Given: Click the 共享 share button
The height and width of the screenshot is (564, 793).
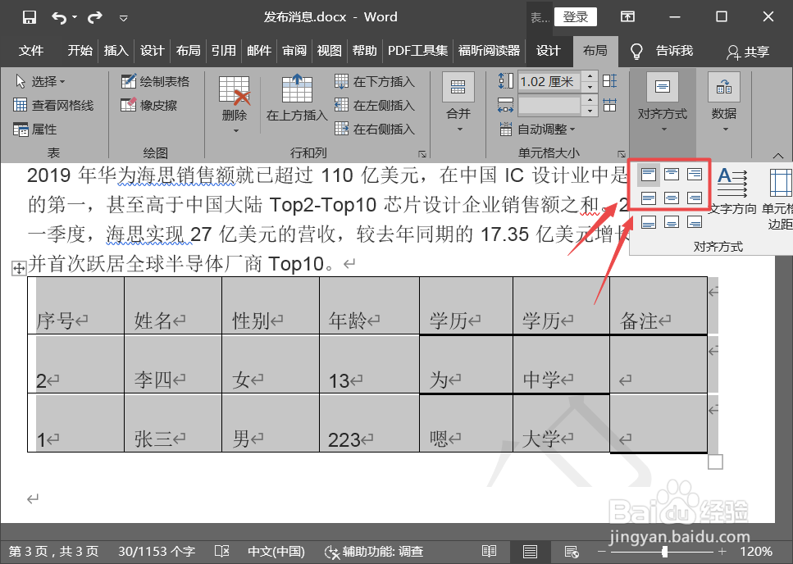Looking at the screenshot, I should click(x=747, y=51).
